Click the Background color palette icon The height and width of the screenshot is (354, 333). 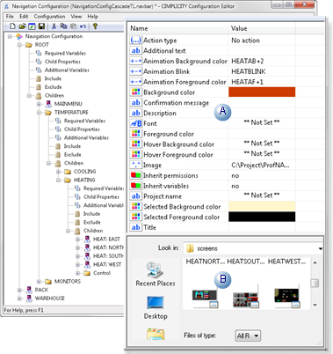tap(135, 92)
